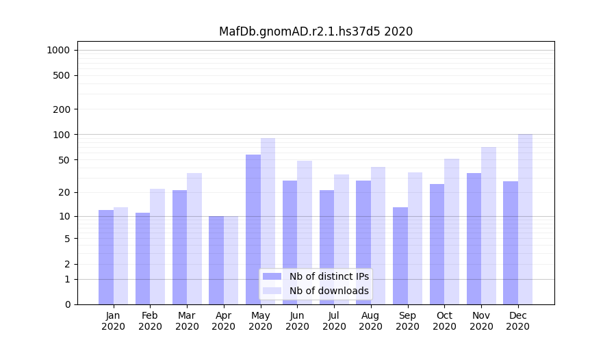Click the November 2020 downloads bar

click(x=488, y=226)
